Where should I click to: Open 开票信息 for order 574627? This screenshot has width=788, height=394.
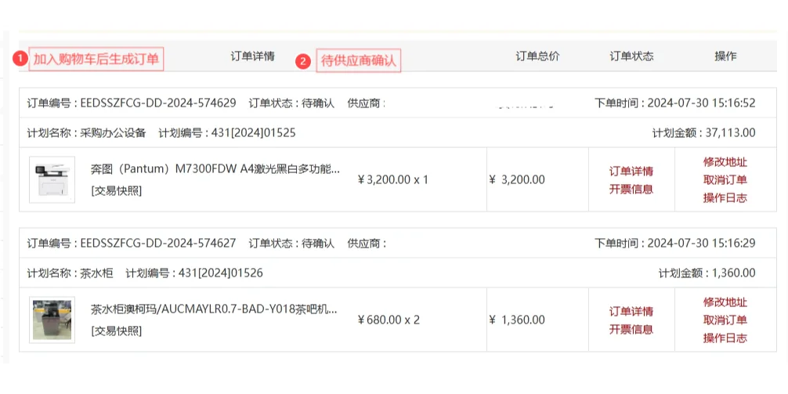coord(631,330)
